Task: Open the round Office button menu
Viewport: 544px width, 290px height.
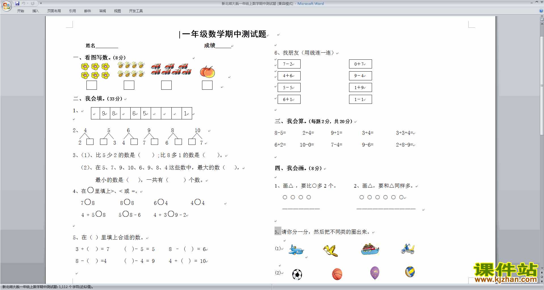Action: tap(6, 6)
